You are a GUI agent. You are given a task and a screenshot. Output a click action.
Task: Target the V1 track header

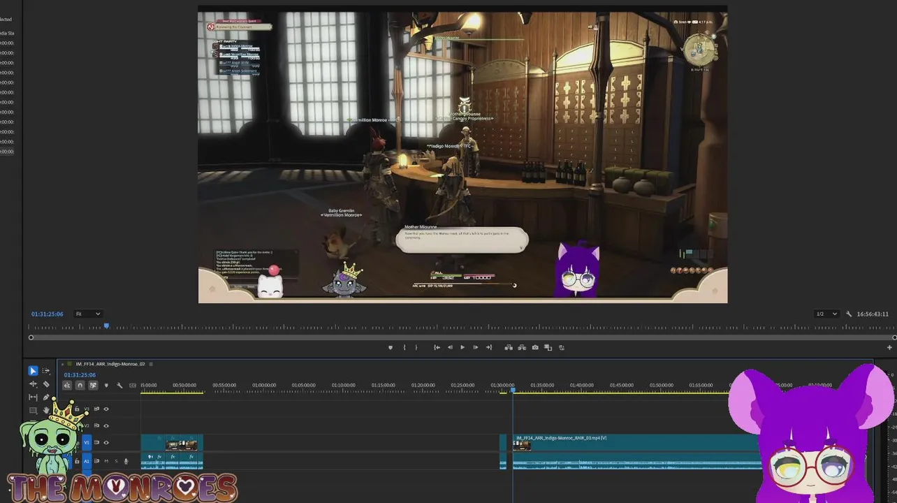[x=87, y=442]
